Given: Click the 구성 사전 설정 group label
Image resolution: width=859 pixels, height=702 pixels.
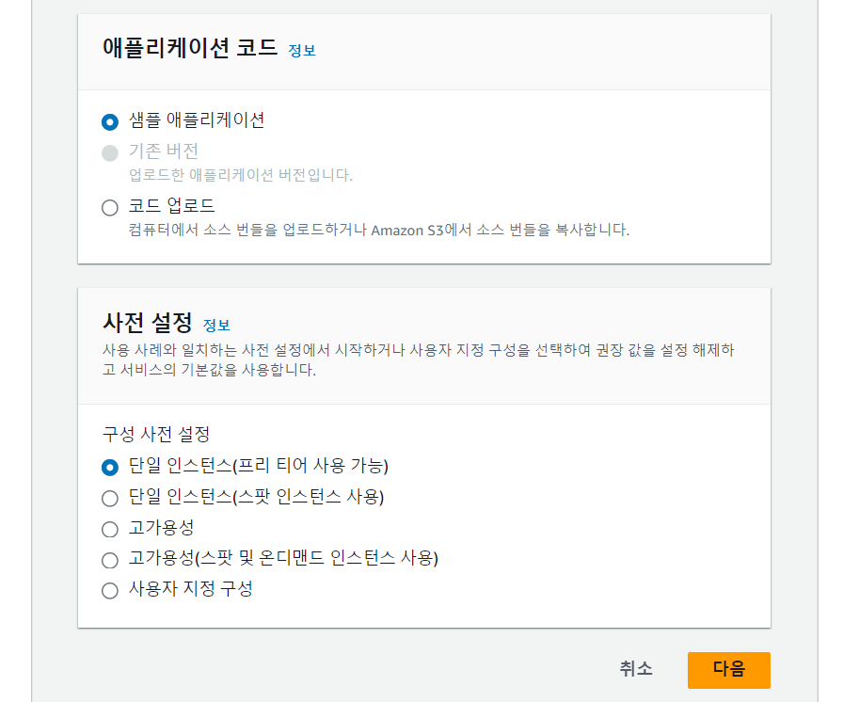Looking at the screenshot, I should point(156,435).
